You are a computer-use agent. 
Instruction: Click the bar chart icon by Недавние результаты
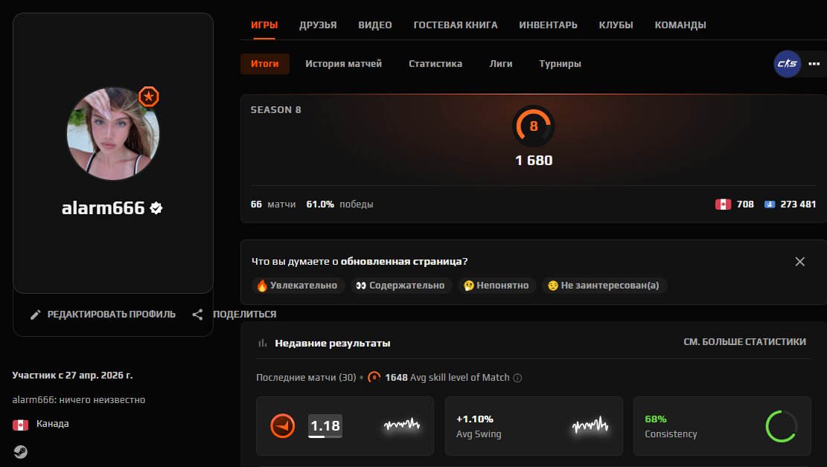[262, 343]
